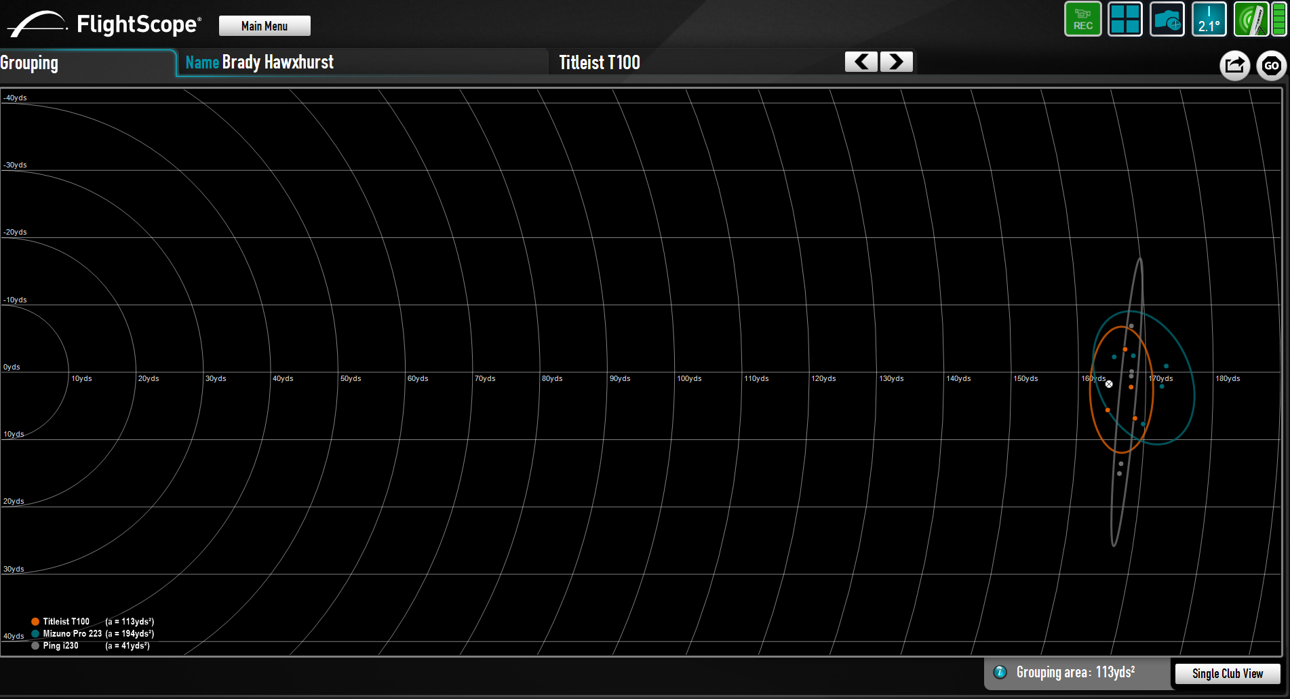Screen dimensions: 1290x699
Task: Select Mizuno Pro 223 in the legend
Action: (x=73, y=634)
